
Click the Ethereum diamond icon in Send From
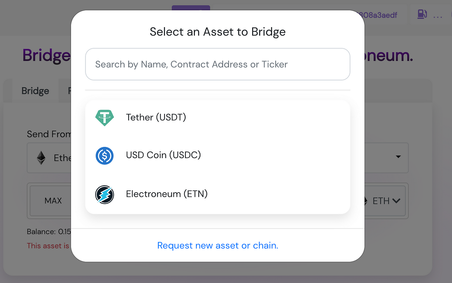point(41,157)
